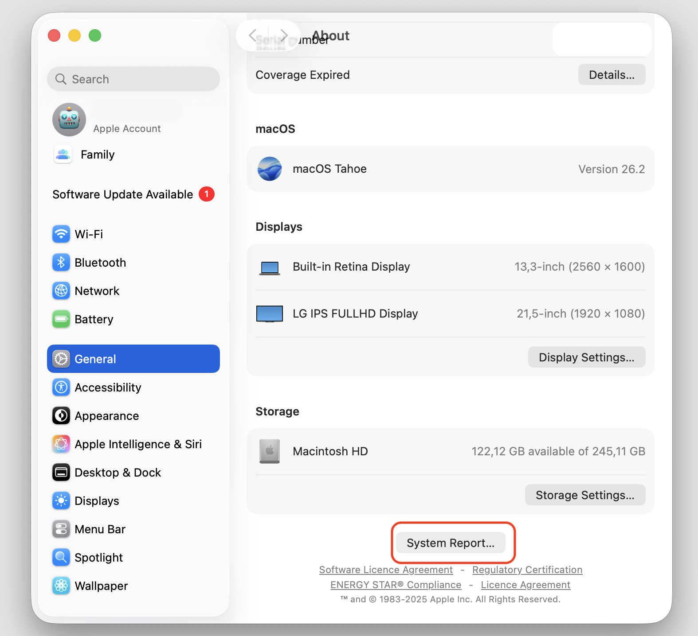Click the Apple Account label
698x636 pixels.
tap(127, 128)
